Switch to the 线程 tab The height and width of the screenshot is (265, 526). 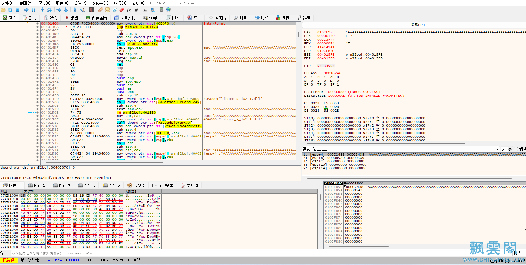(261, 18)
